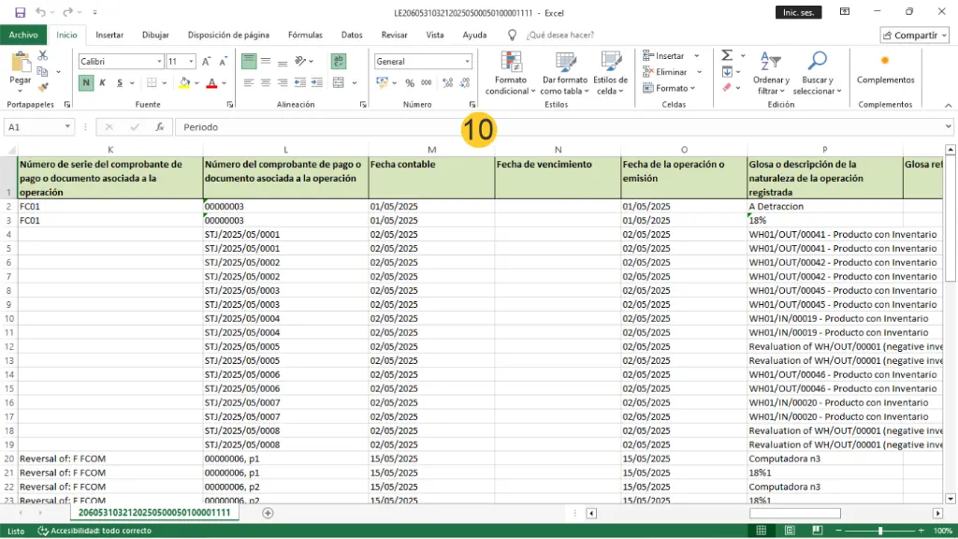Expand the General number format dropdown
The height and width of the screenshot is (539, 958).
click(468, 62)
